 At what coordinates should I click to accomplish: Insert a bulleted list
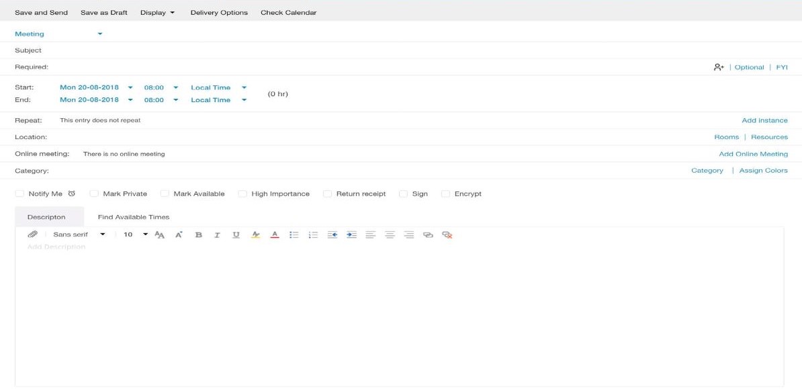point(294,234)
